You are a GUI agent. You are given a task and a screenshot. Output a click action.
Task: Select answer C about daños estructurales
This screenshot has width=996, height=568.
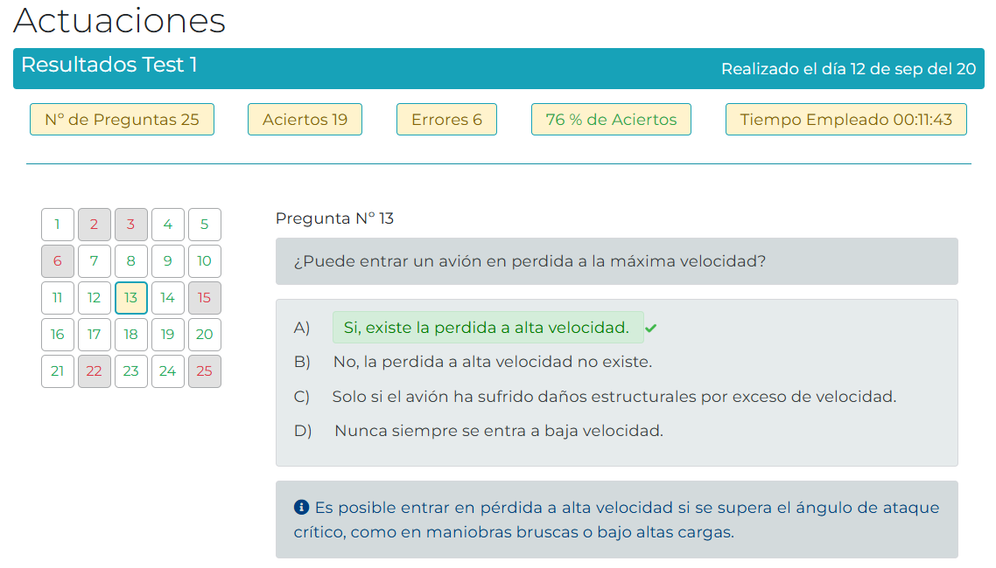pos(614,397)
